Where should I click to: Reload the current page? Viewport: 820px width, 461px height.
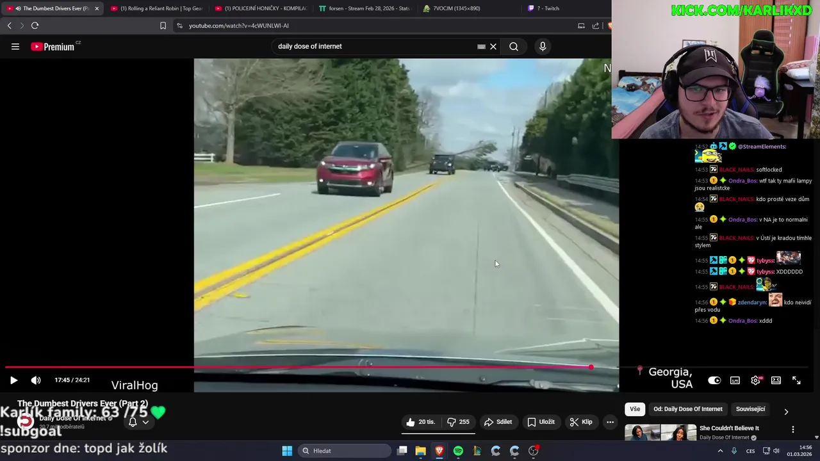tap(35, 26)
